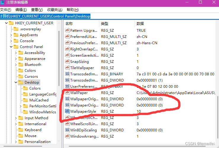Click the UserPreferences binary value icon
Screen dimensions: 219x148
point(67,86)
